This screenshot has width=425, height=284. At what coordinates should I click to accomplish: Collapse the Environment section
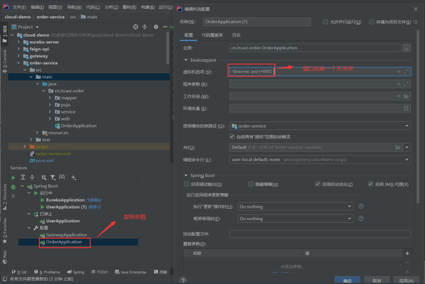pyautogui.click(x=186, y=60)
